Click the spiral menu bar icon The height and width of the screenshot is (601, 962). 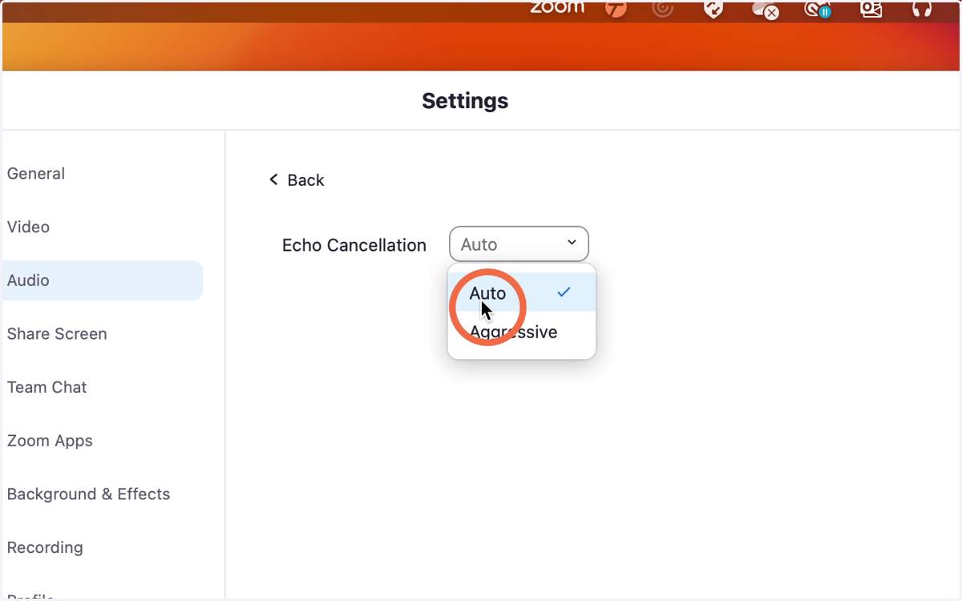[x=662, y=9]
